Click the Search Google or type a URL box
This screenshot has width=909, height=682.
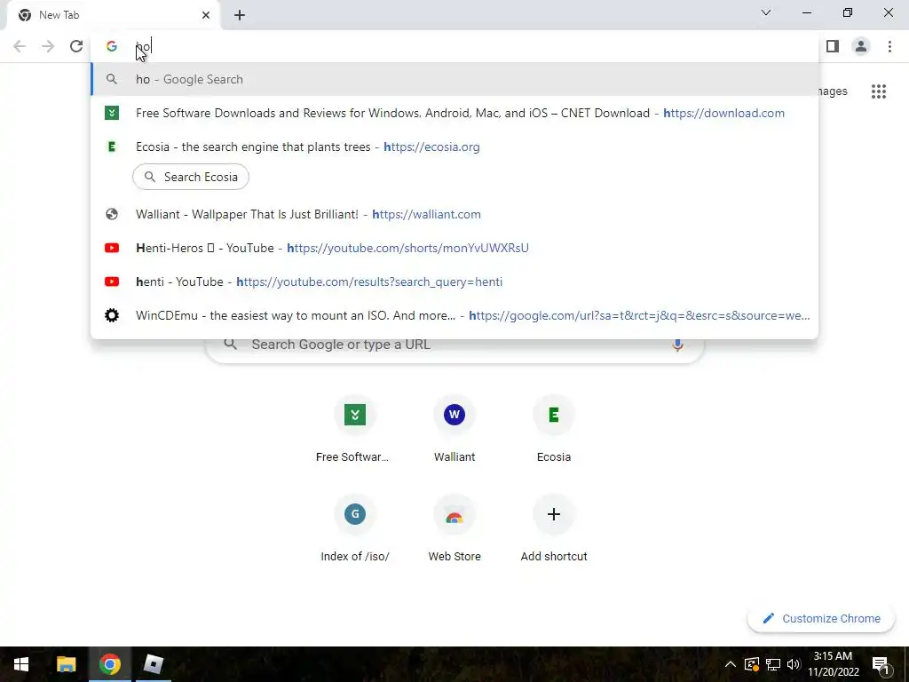pyautogui.click(x=455, y=347)
